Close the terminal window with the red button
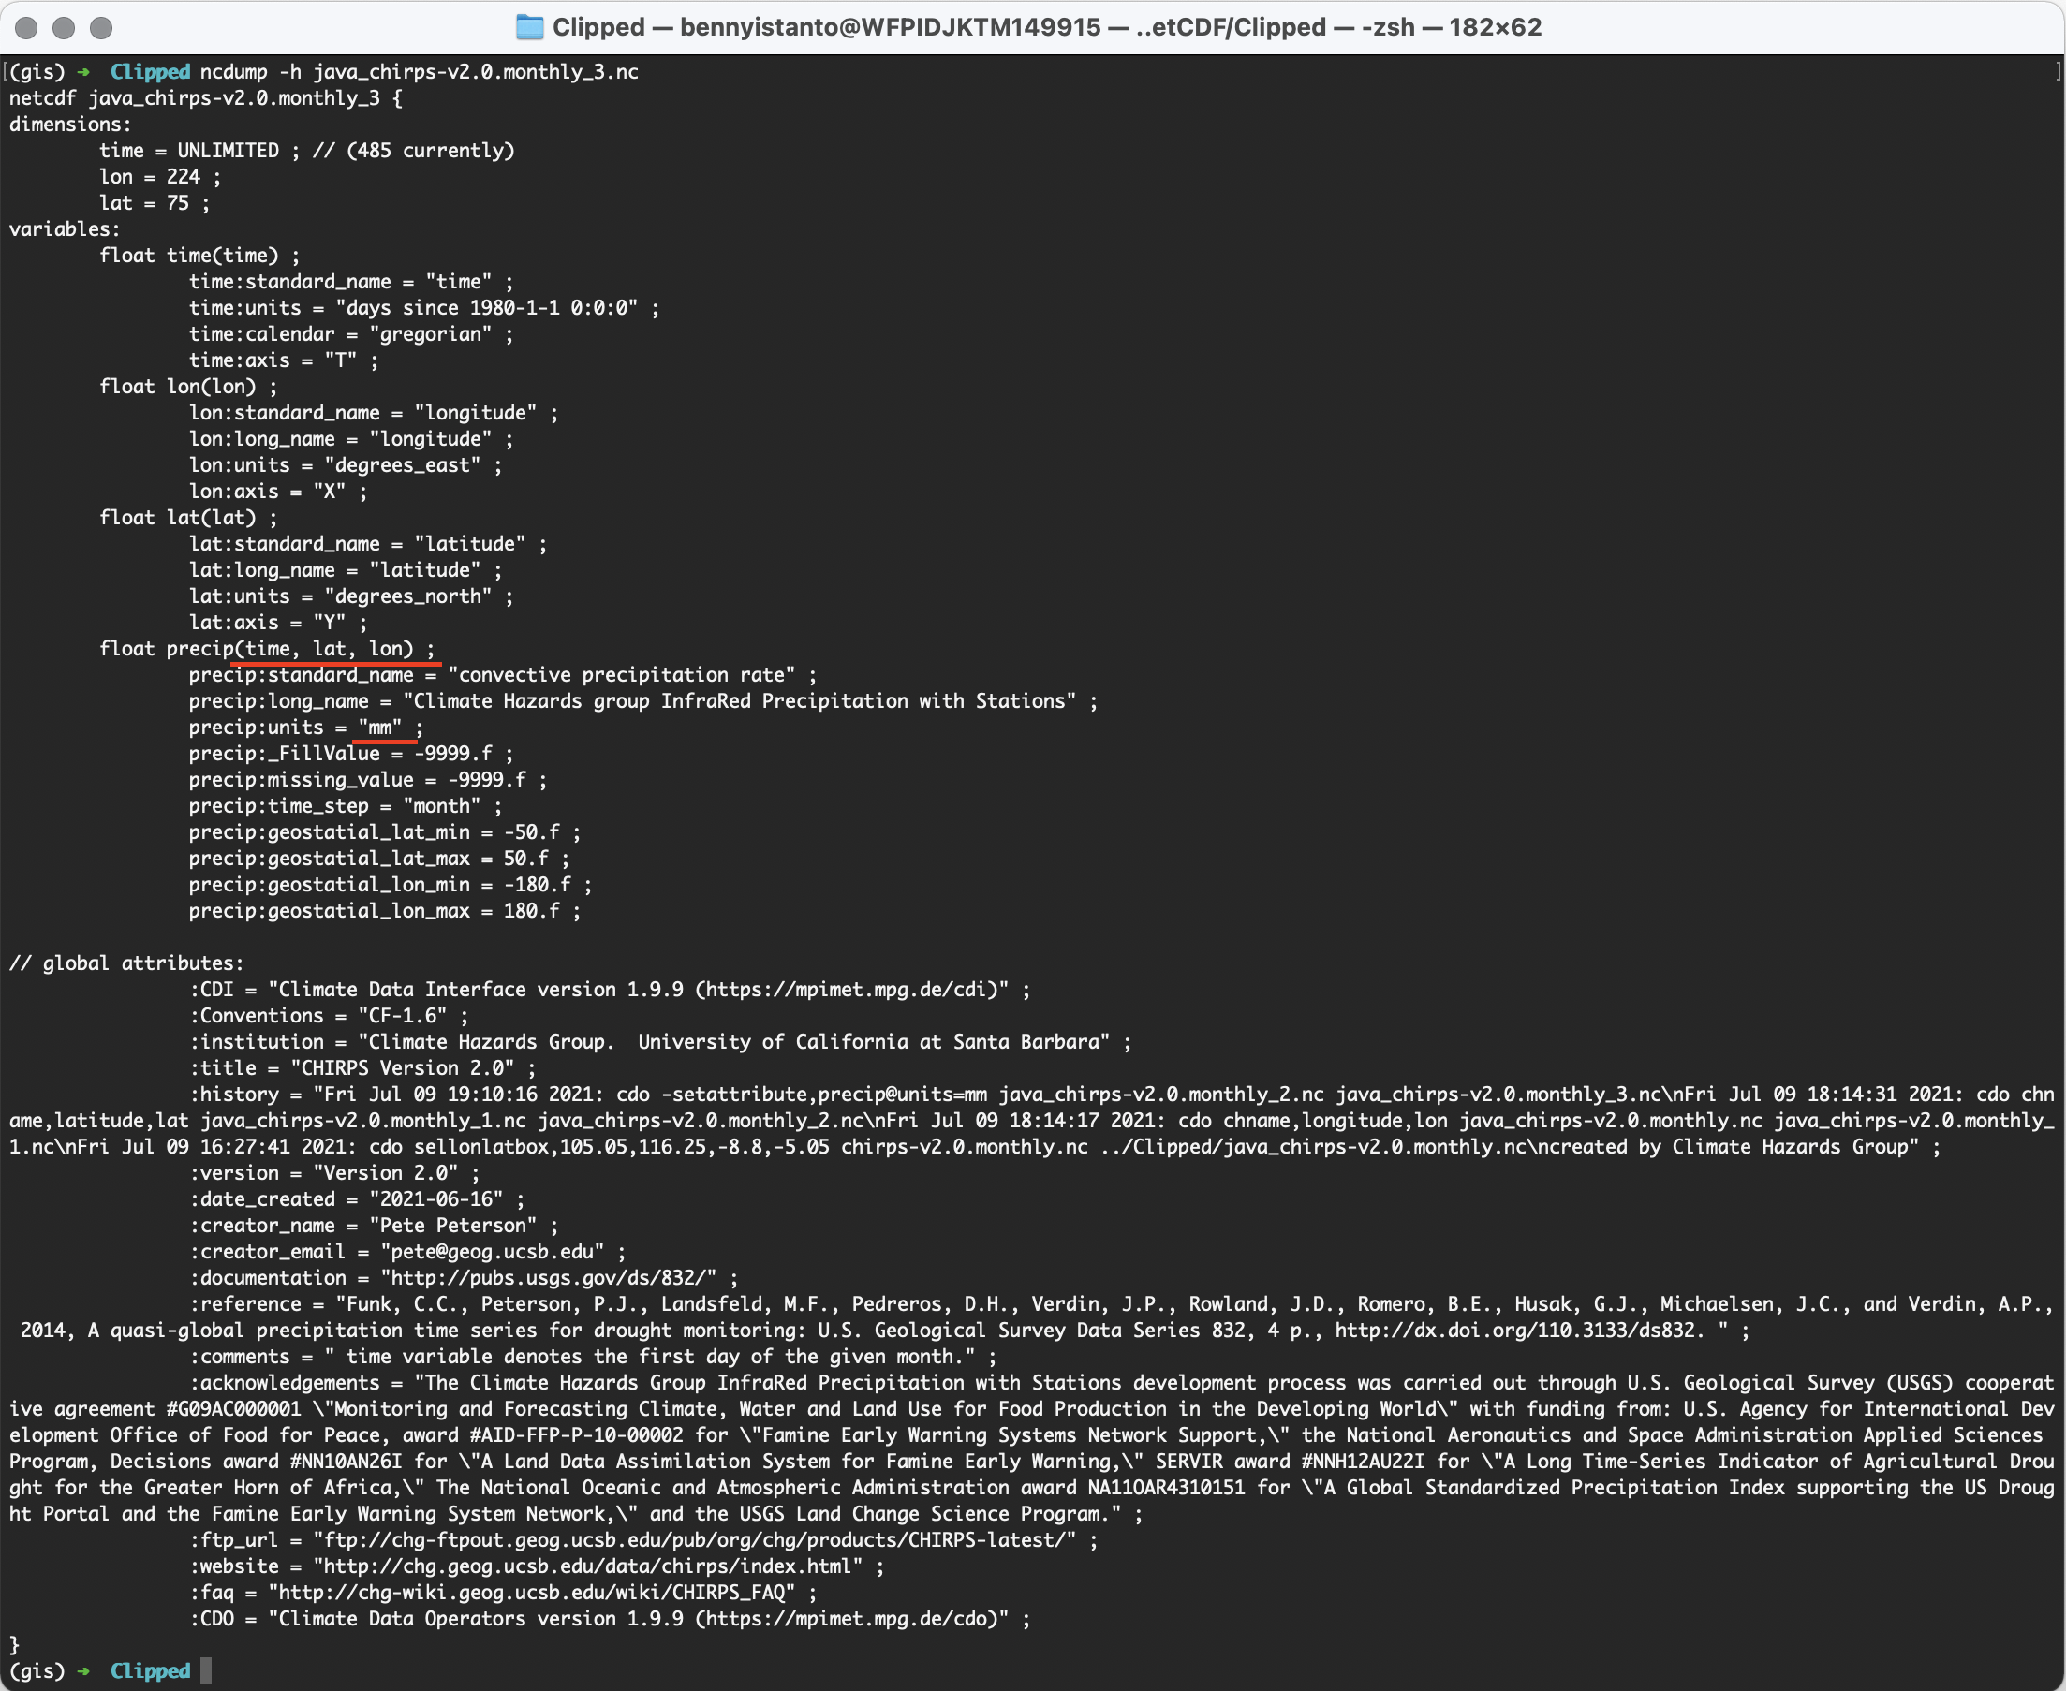The image size is (2066, 1691). tap(26, 27)
